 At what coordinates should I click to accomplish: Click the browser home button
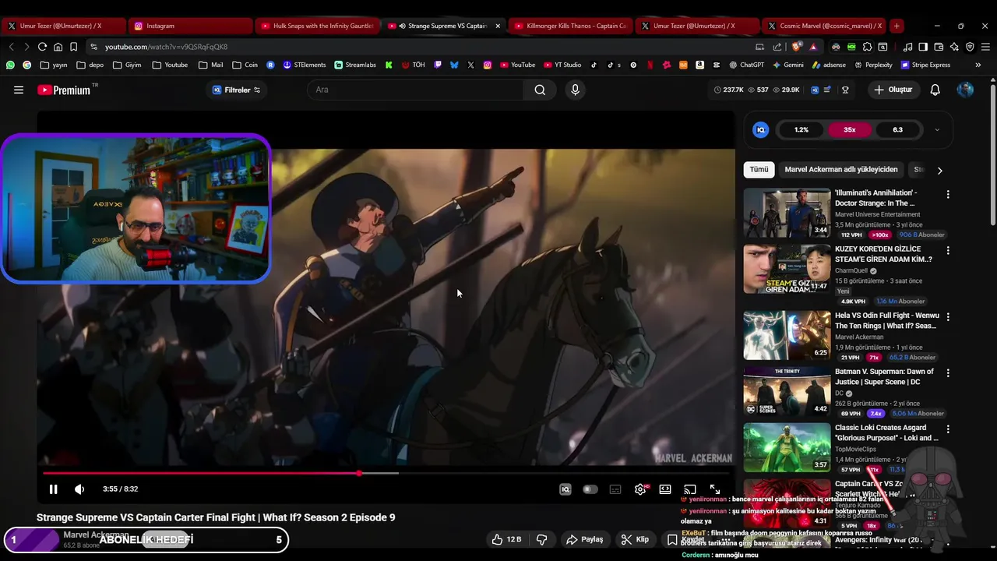(x=58, y=47)
